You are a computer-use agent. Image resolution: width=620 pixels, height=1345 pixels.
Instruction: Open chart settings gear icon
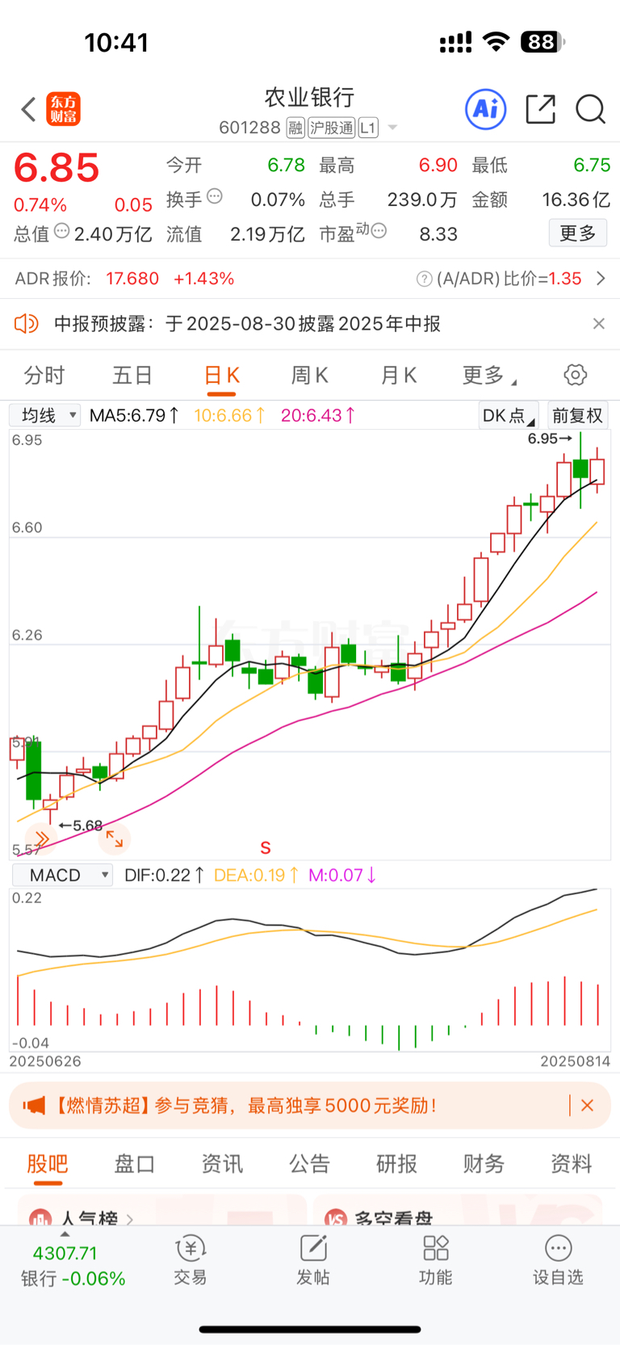tap(575, 375)
